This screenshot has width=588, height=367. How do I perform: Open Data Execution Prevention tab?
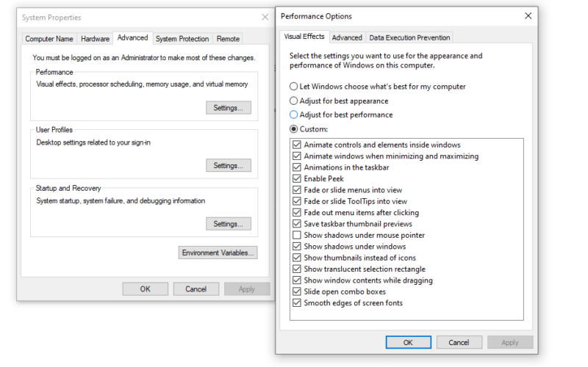point(409,37)
